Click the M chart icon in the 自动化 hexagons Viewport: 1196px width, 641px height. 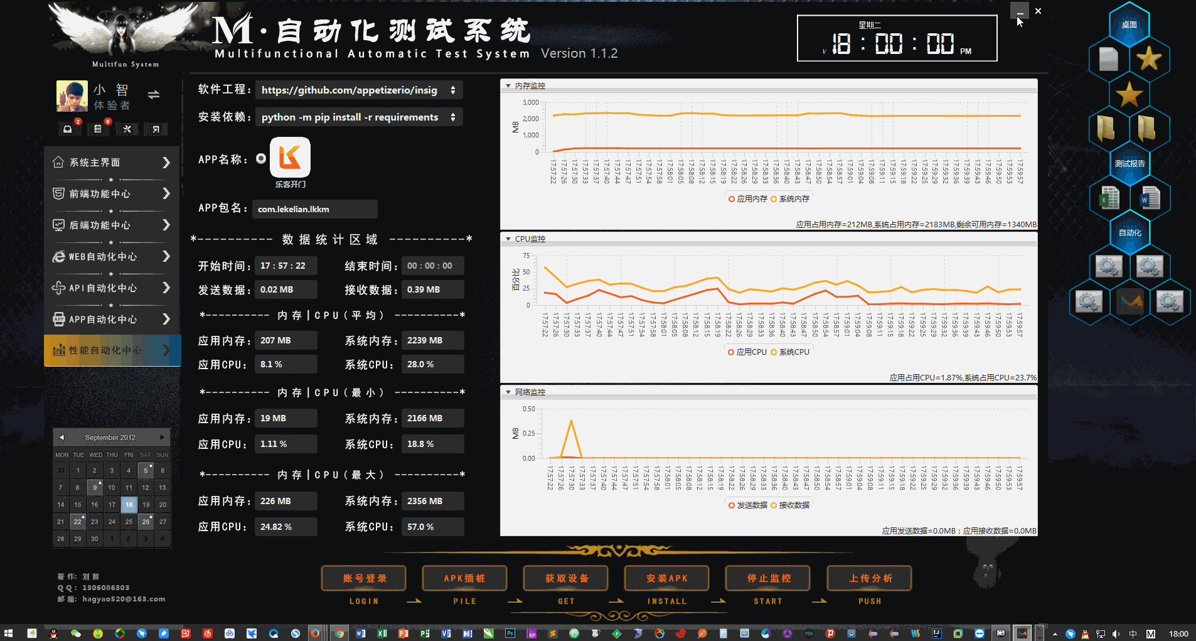[x=1129, y=301]
